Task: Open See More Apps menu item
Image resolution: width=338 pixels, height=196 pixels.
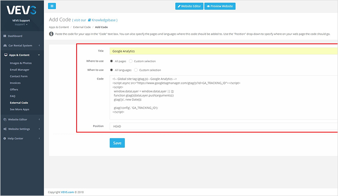Action: [20, 109]
